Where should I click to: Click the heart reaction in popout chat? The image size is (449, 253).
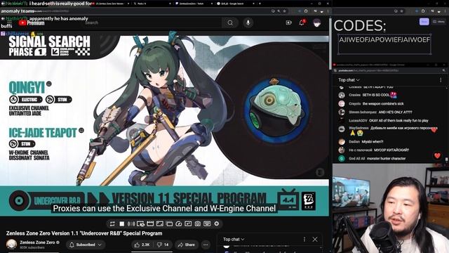pyautogui.click(x=437, y=156)
